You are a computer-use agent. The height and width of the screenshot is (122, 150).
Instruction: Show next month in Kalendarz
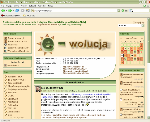(142, 38)
